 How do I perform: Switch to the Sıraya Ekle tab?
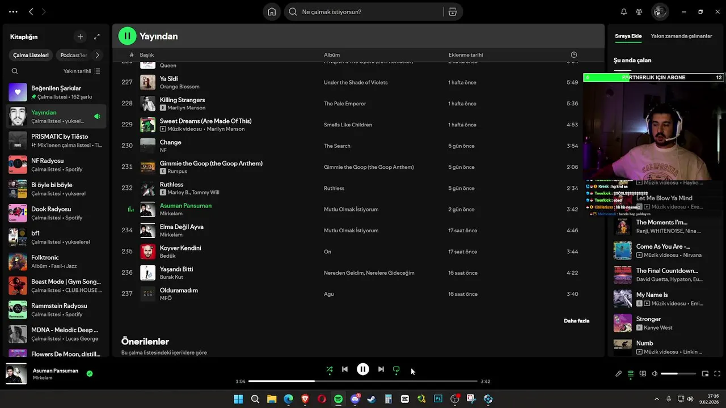628,36
